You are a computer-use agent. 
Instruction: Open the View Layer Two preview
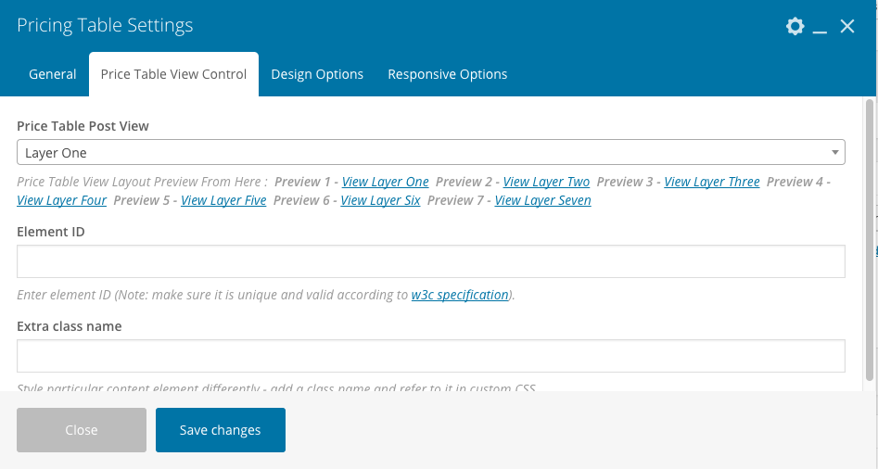[546, 182]
